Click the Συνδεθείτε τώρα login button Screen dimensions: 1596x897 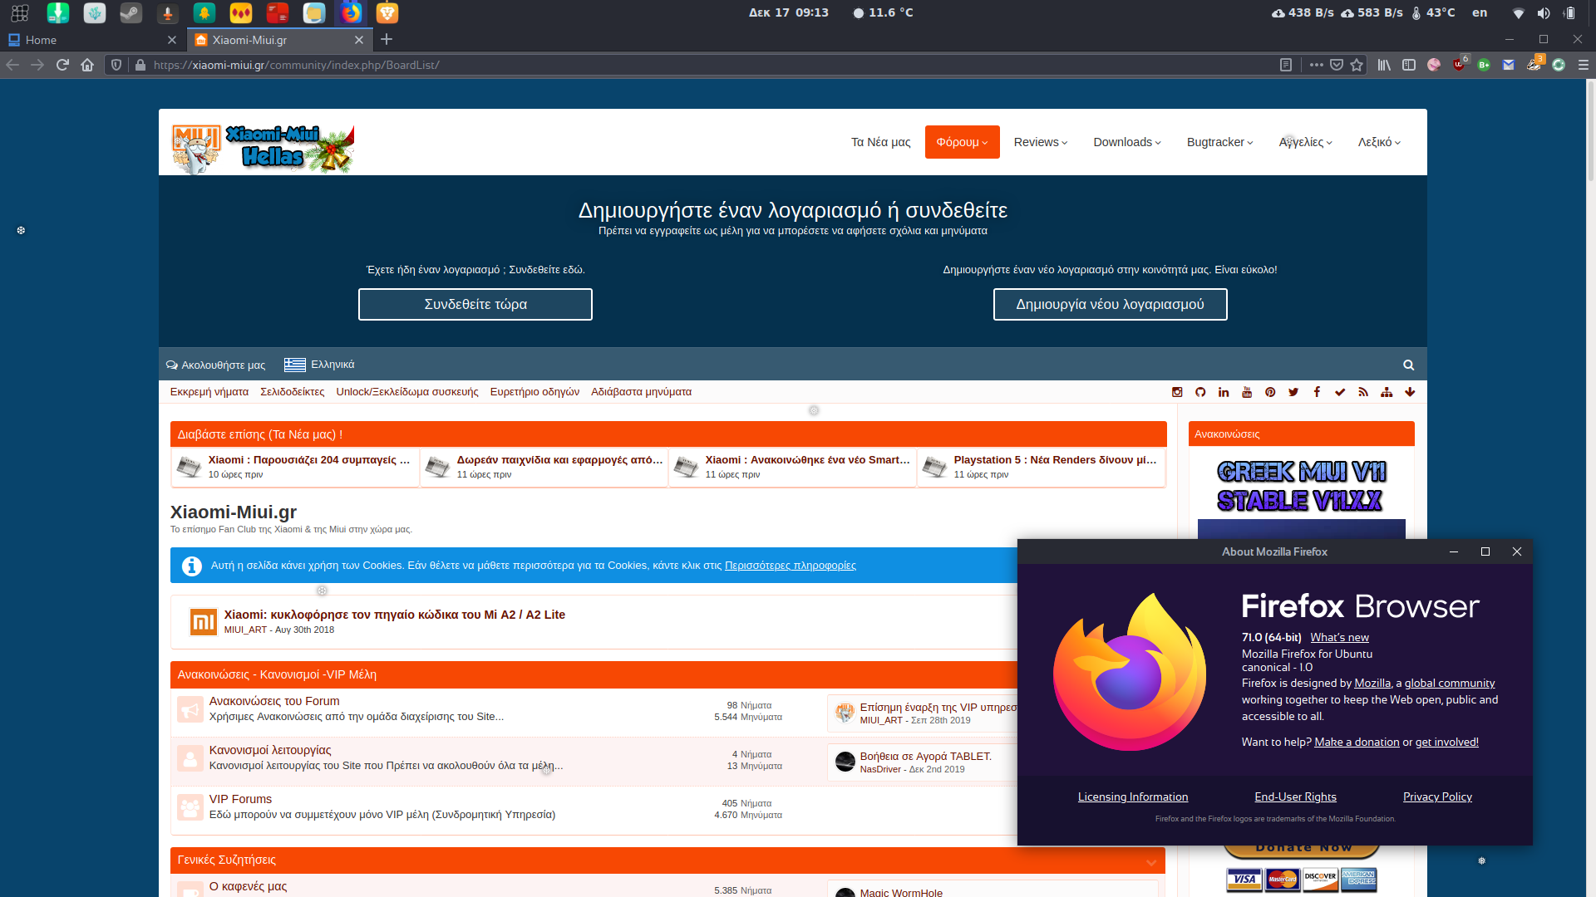tap(475, 304)
